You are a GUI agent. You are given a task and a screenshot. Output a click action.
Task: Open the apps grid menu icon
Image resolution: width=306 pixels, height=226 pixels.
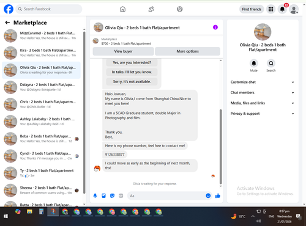(271, 9)
